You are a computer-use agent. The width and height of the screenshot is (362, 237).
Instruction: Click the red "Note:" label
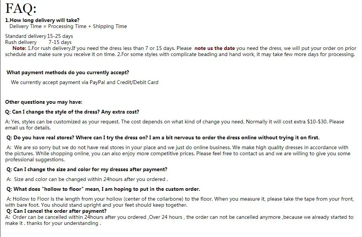click(x=19, y=48)
